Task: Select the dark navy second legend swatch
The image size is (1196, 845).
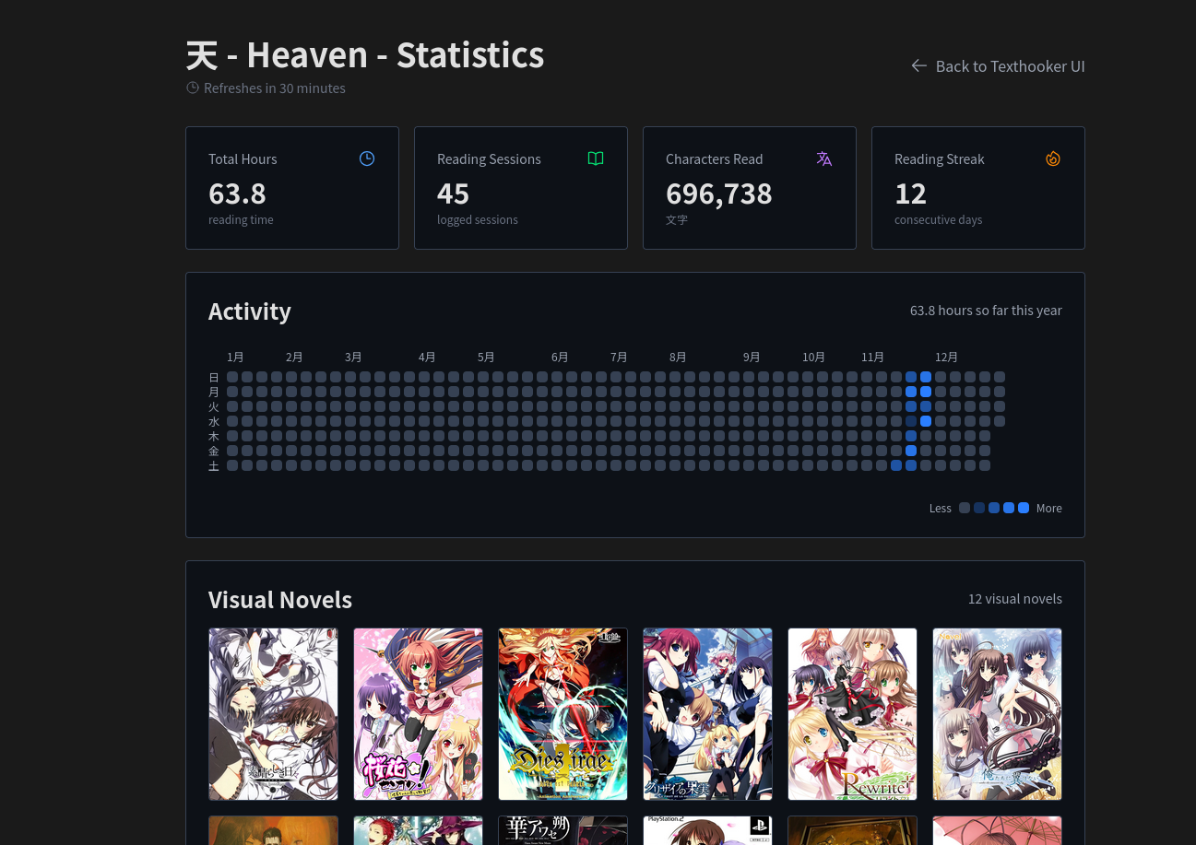Action: point(979,508)
